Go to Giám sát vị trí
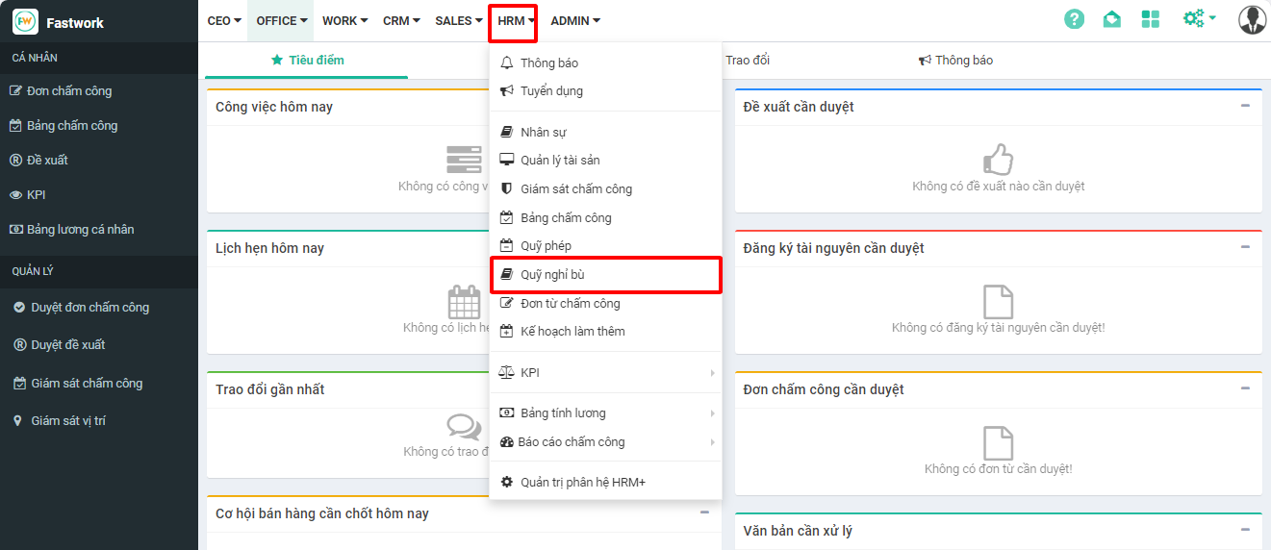This screenshot has height=550, width=1271. pyautogui.click(x=67, y=421)
